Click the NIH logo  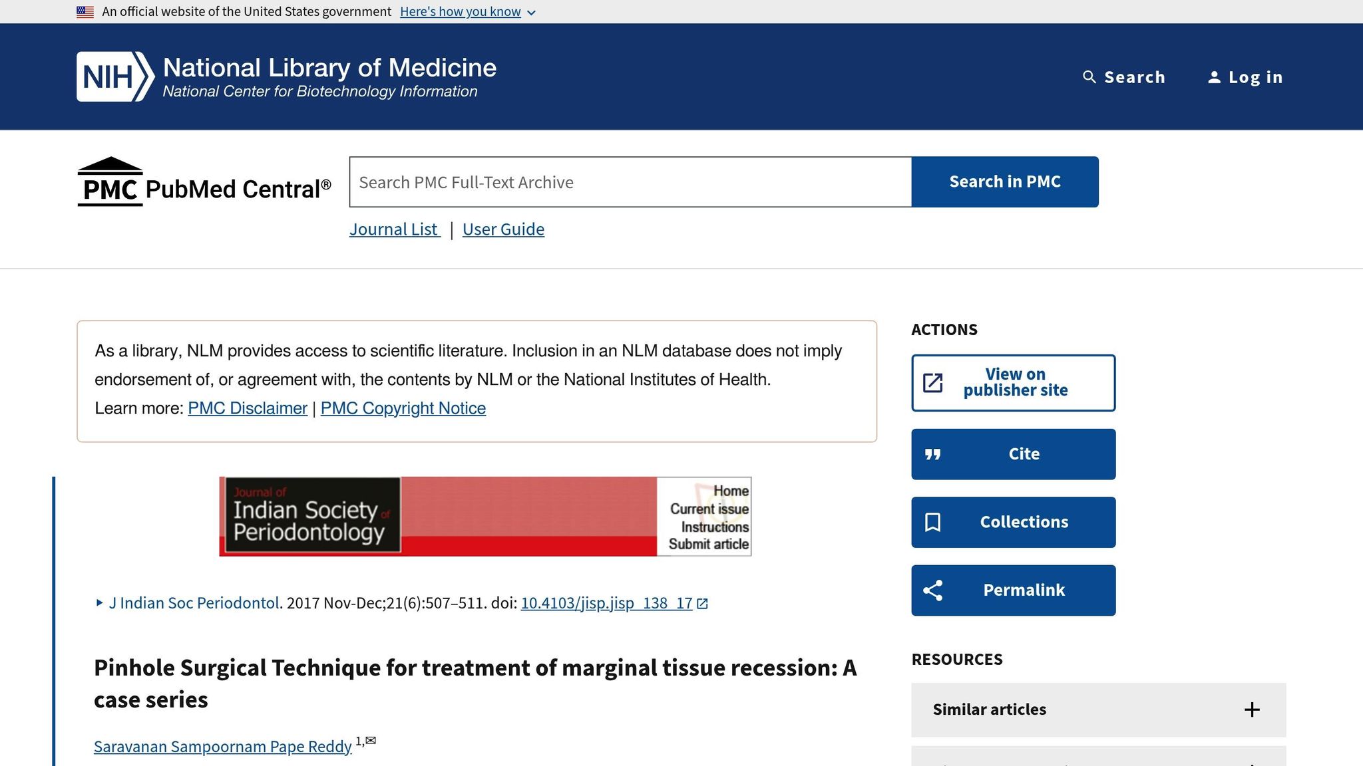[116, 76]
